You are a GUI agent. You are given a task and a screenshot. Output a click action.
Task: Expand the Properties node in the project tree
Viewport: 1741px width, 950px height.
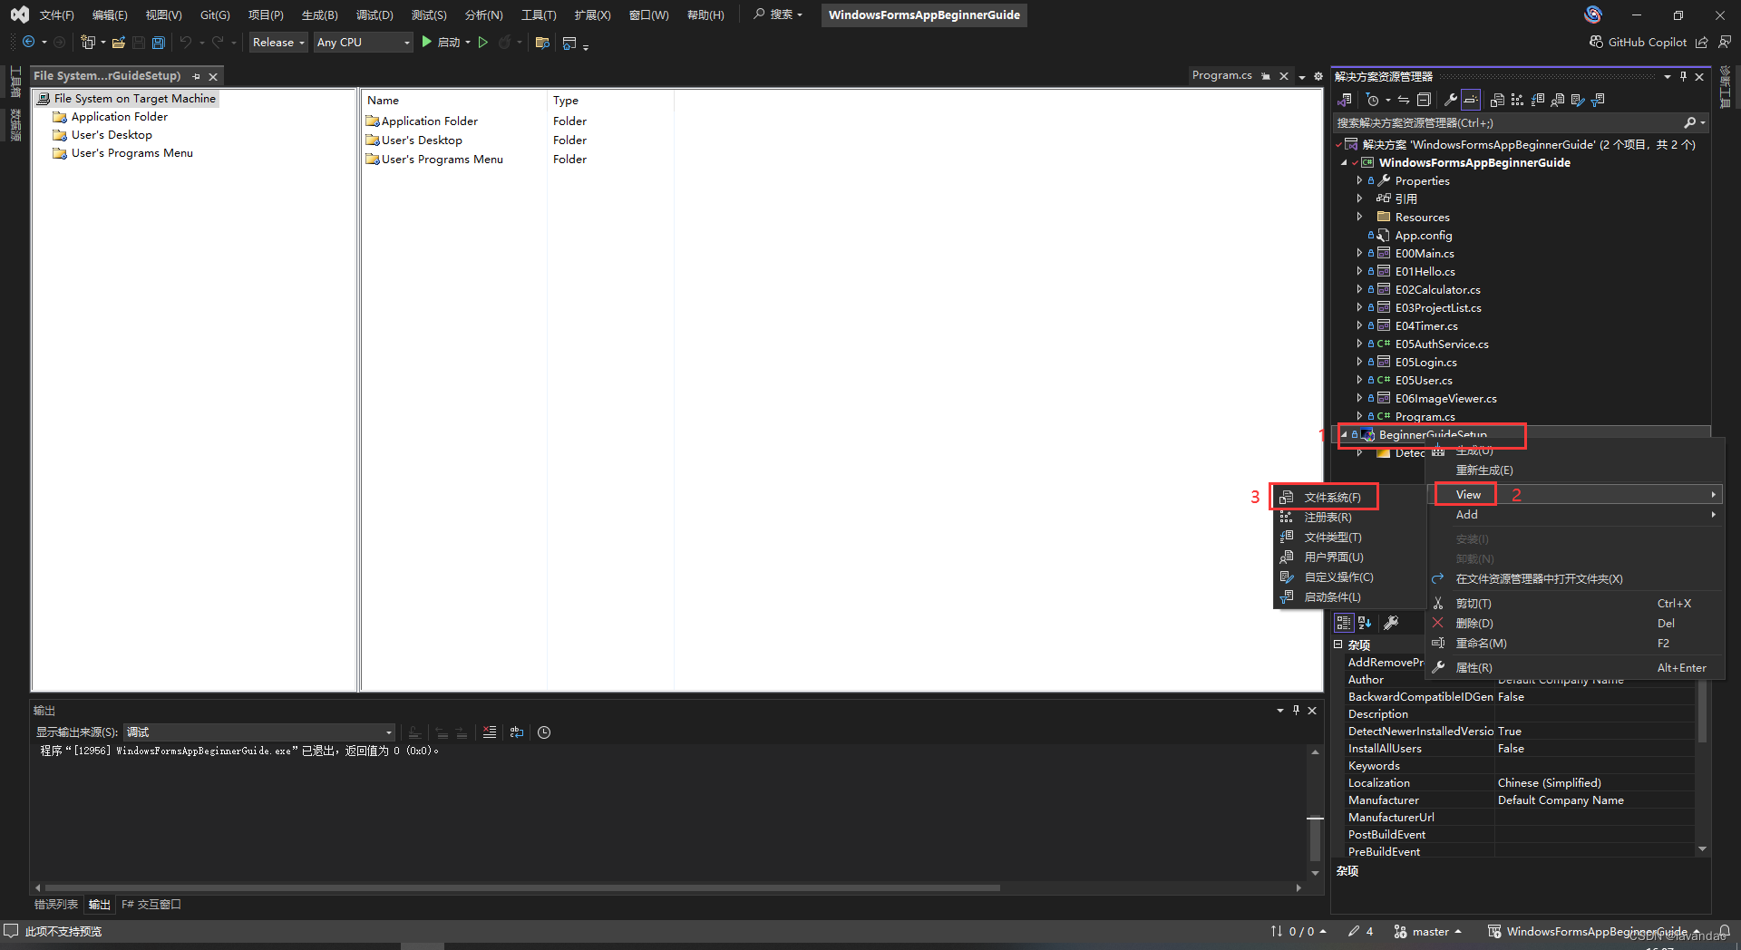tap(1359, 180)
